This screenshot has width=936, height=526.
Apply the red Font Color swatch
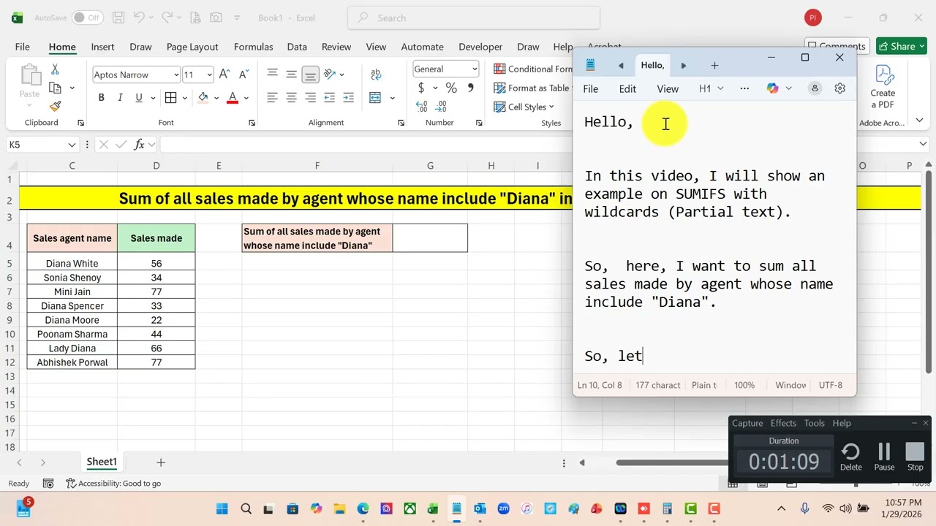point(233,98)
